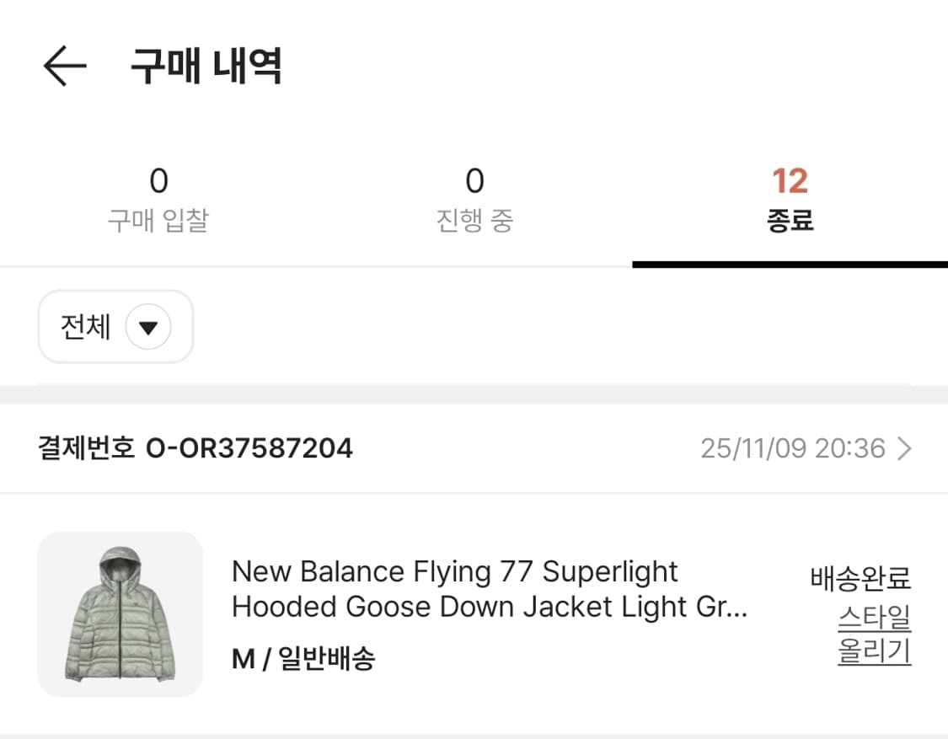Click the New Balance jacket product image
This screenshot has width=948, height=739.
pyautogui.click(x=121, y=613)
